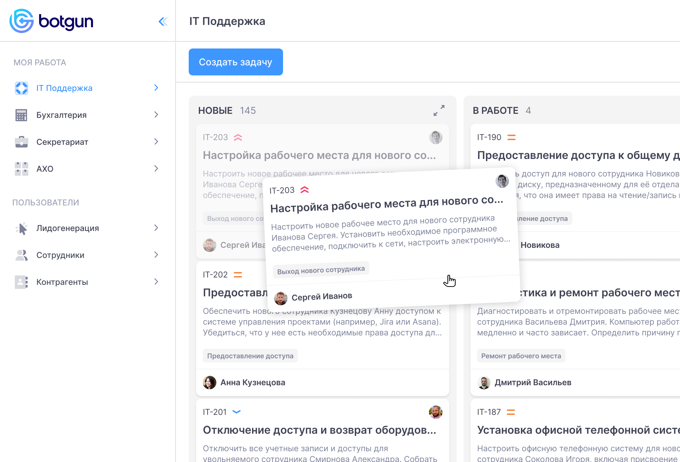
Task: Click the Создать задачу button
Action: (x=236, y=62)
